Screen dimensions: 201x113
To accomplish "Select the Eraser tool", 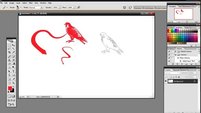I will pyautogui.click(x=9, y=64).
